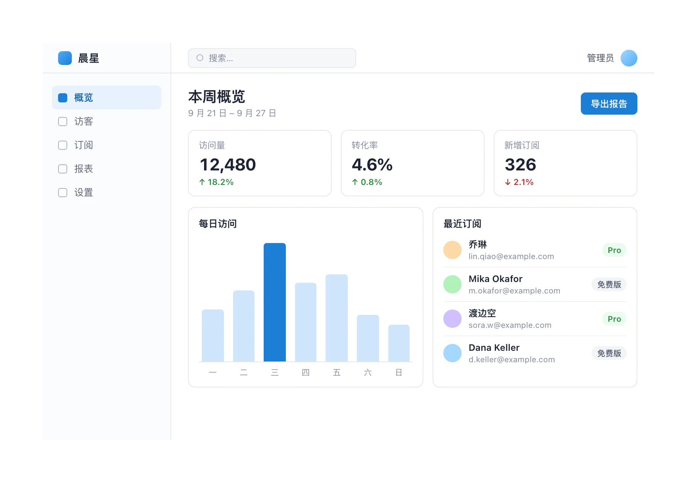Select the Thursday (四) bar in chart
The width and height of the screenshot is (697, 483).
[306, 322]
